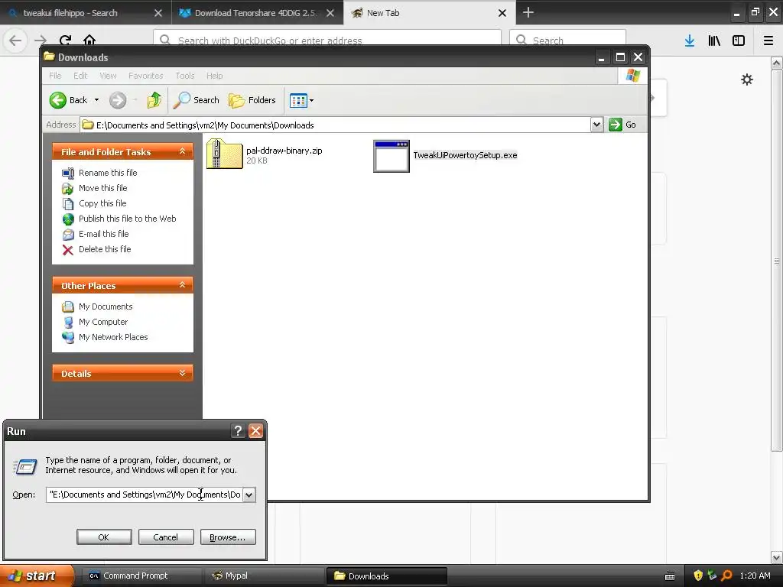Screen dimensions: 783x587
Task: Reload the browser page
Action: coord(65,41)
